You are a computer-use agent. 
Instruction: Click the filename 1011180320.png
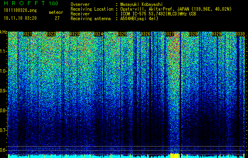[21, 11]
